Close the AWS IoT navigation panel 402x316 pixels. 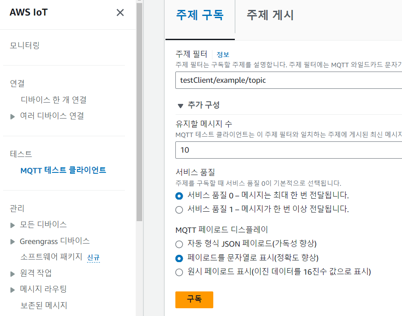[x=120, y=13]
